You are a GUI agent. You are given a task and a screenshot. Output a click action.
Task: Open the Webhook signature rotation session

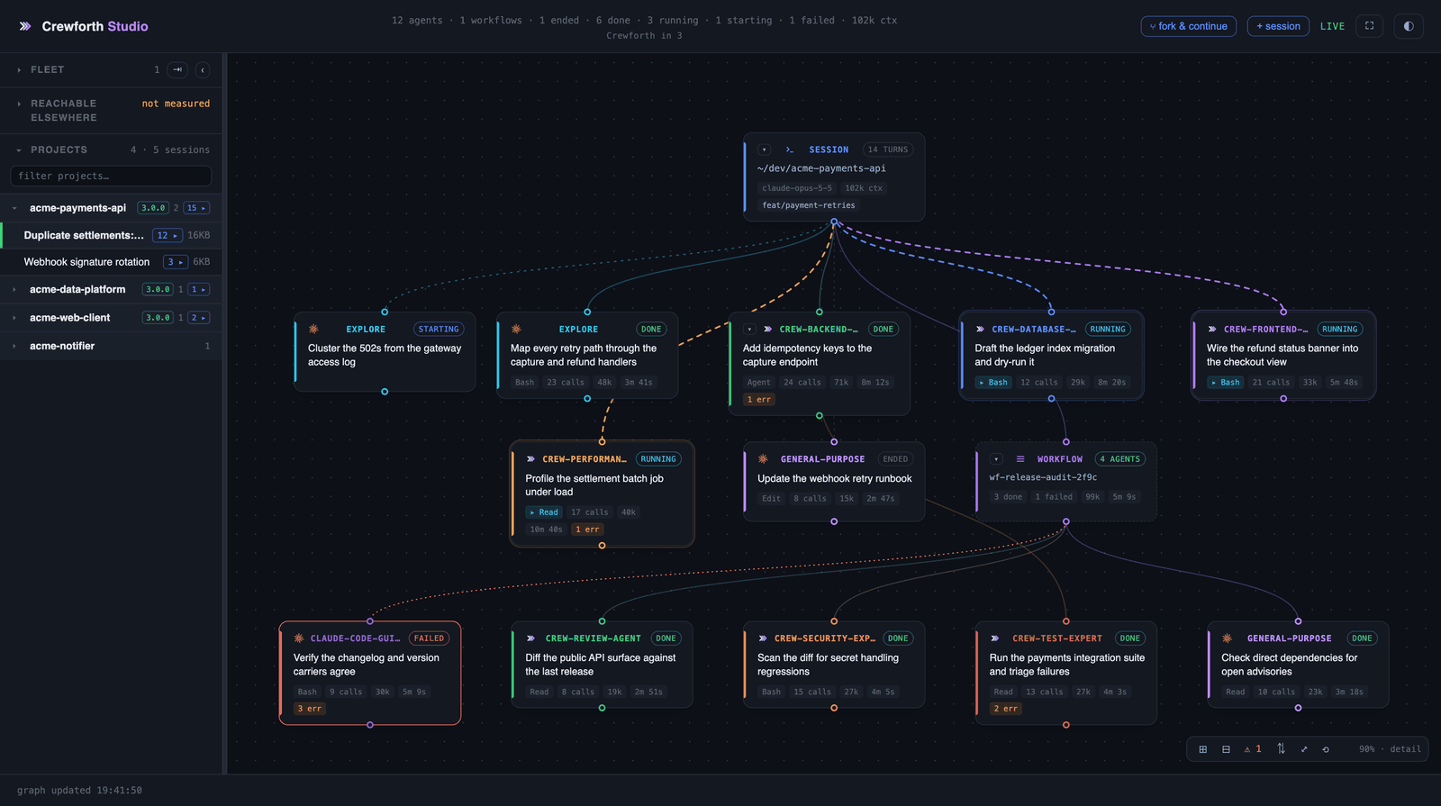tap(86, 262)
